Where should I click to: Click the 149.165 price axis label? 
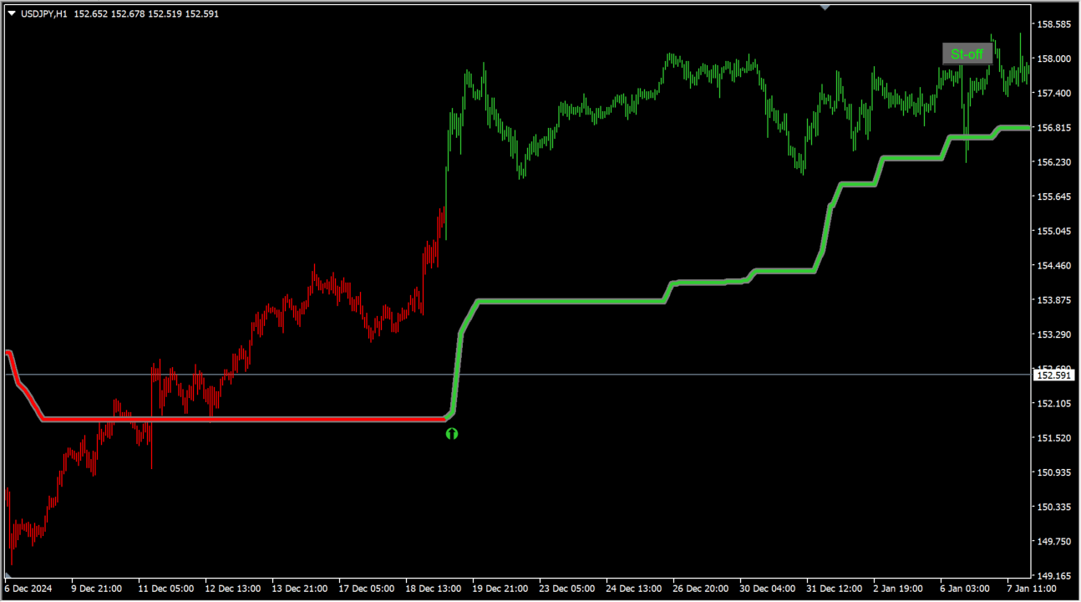click(x=1053, y=576)
